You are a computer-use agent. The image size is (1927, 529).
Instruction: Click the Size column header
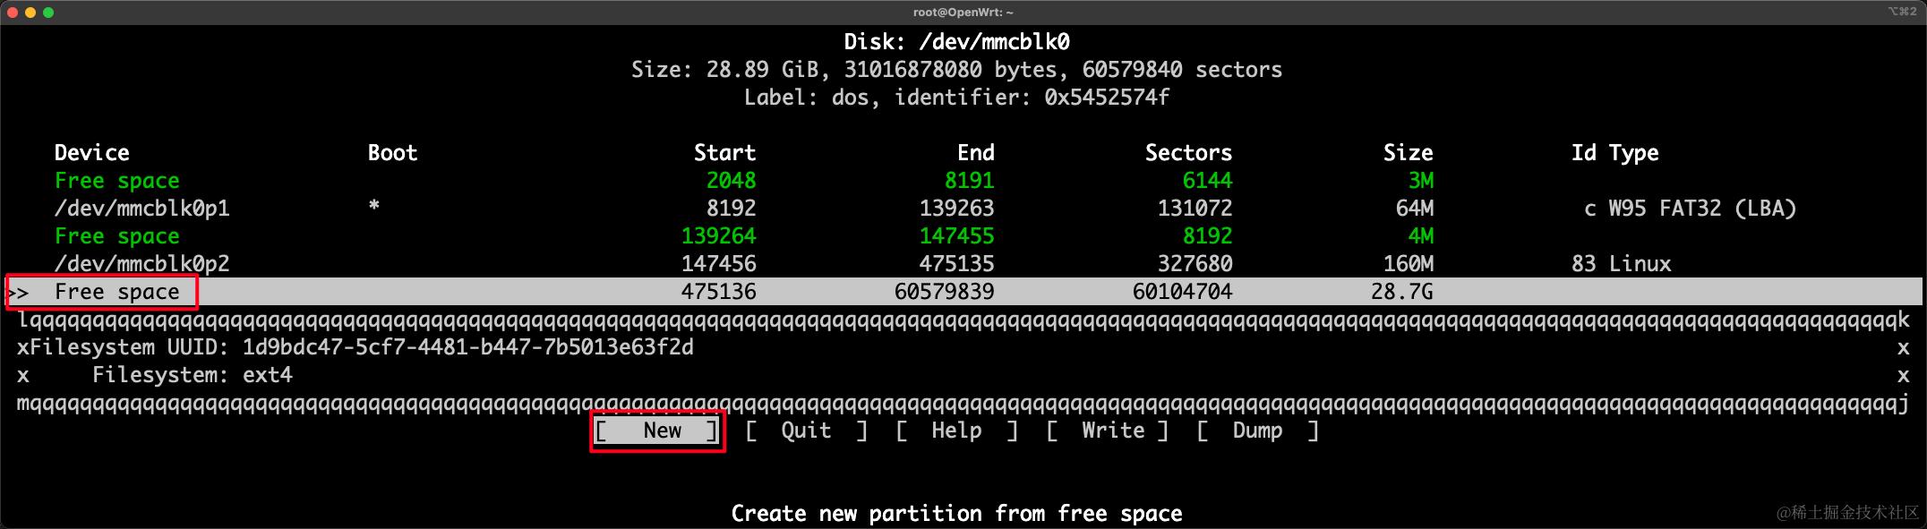click(x=1408, y=153)
